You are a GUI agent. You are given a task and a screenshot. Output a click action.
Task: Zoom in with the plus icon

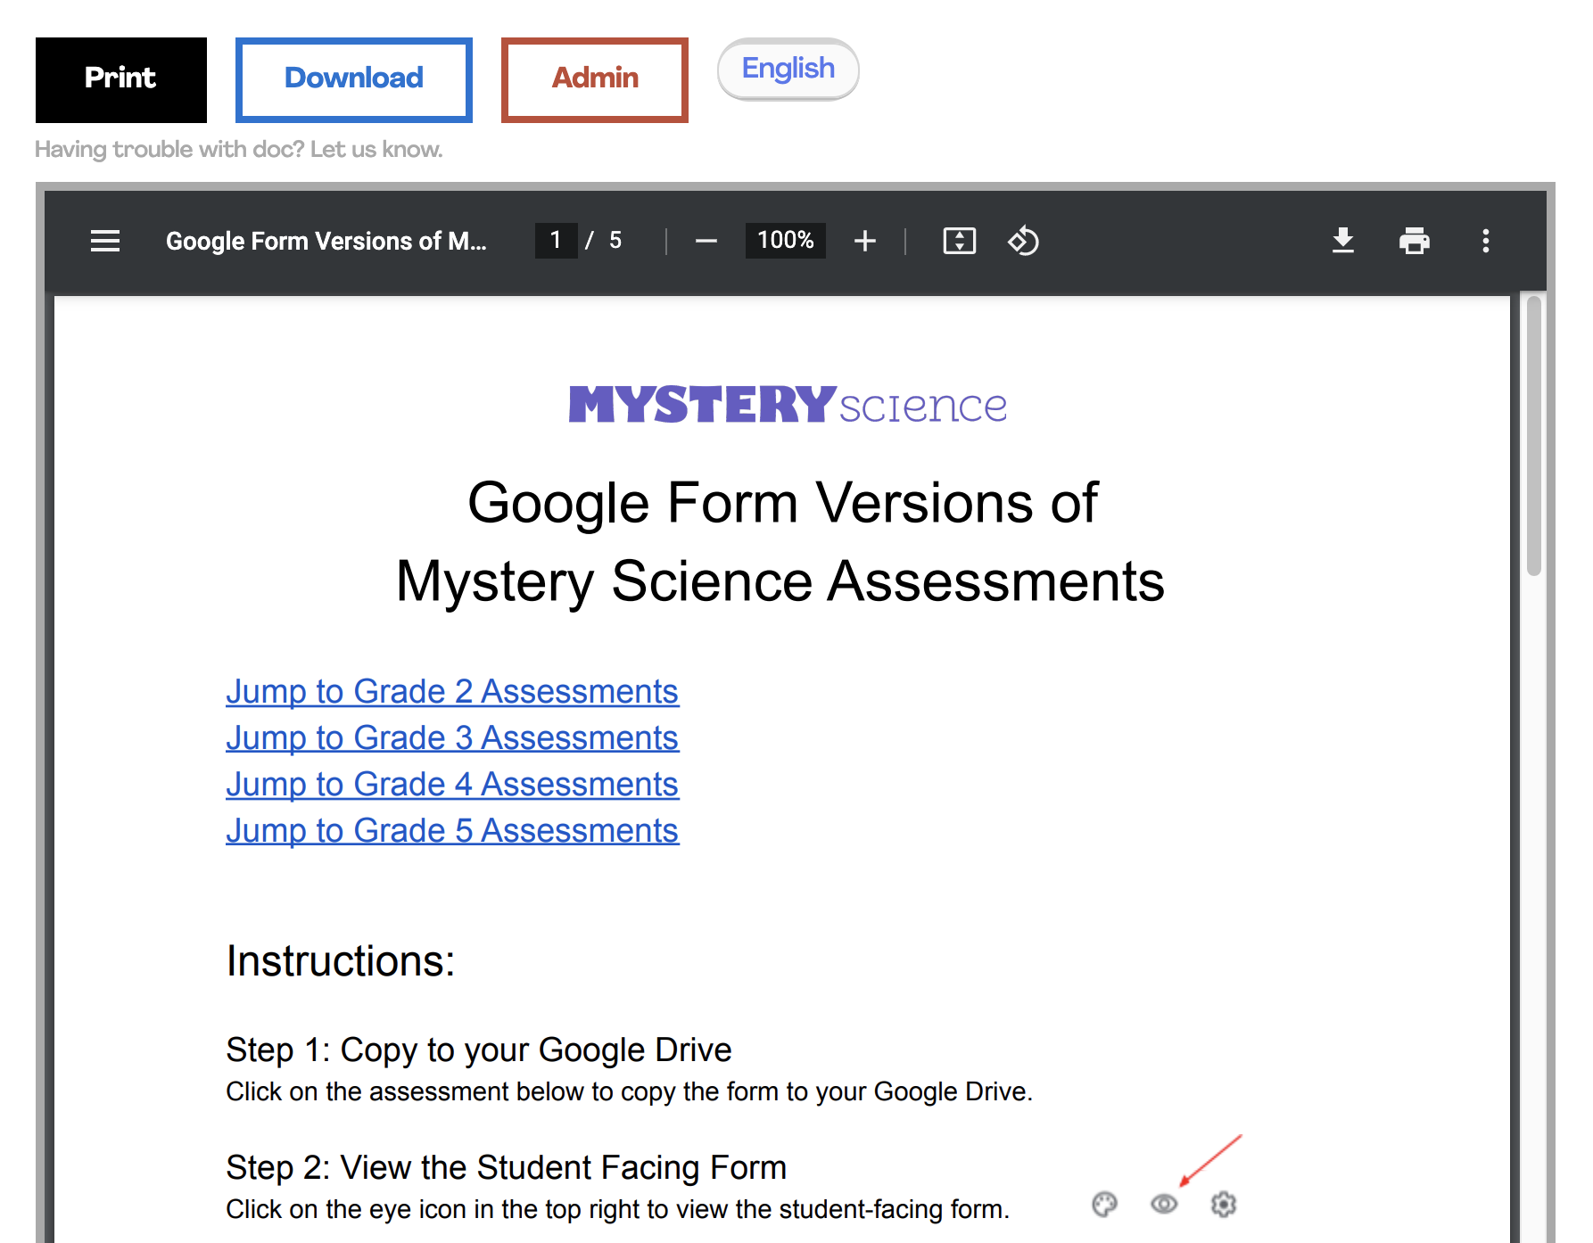(864, 241)
